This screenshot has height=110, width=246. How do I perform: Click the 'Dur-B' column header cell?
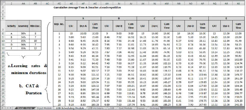(x=119, y=26)
